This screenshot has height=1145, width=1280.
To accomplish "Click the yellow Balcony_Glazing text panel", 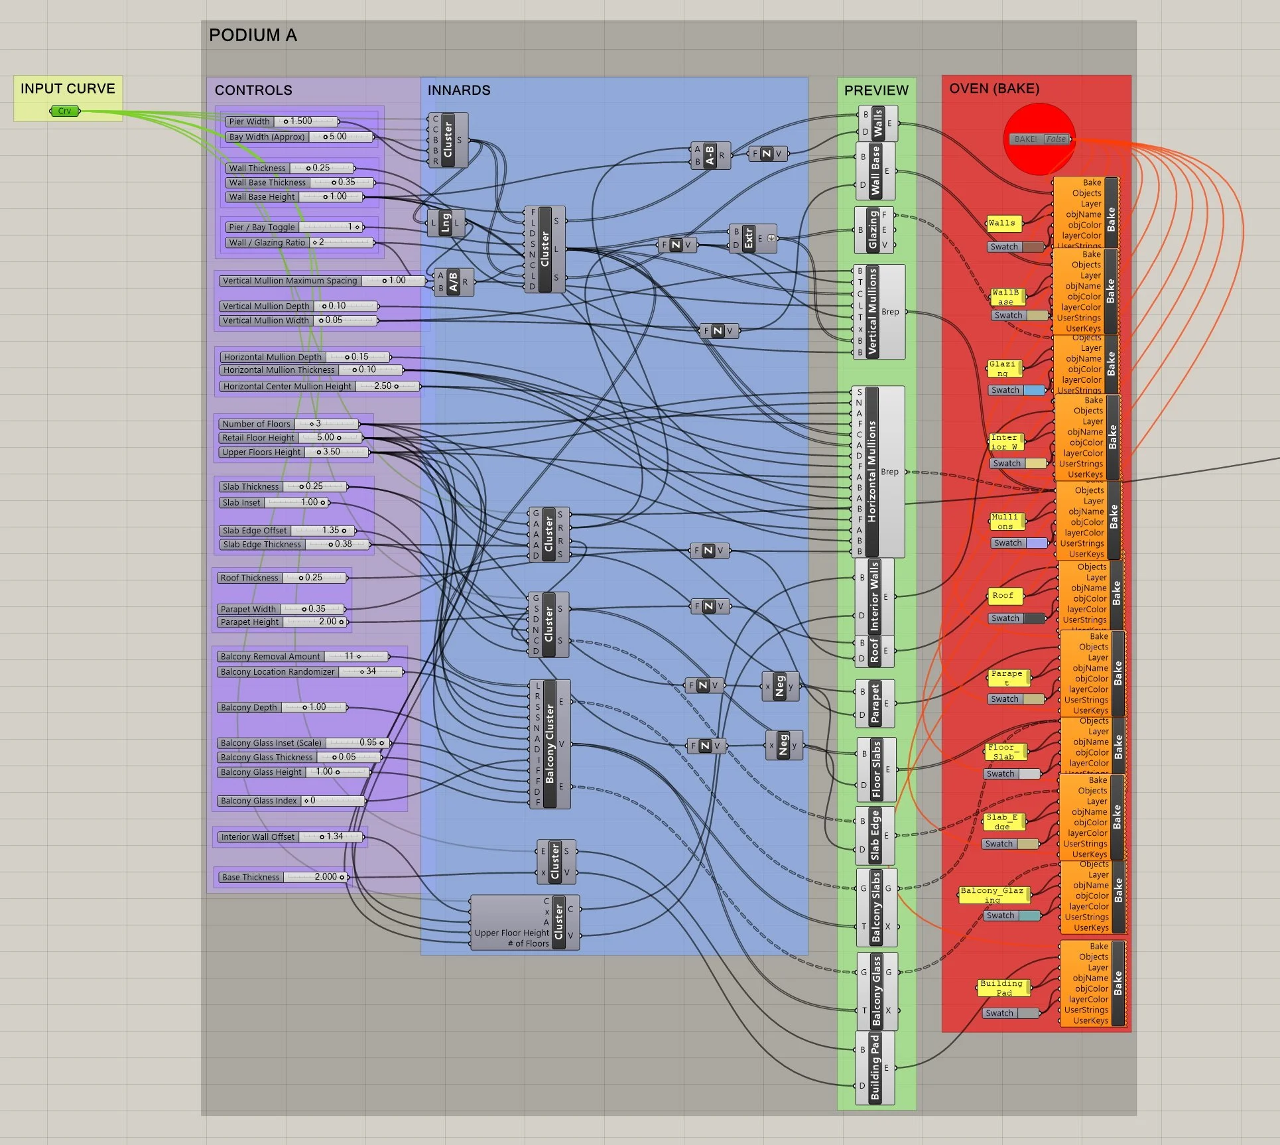I will pyautogui.click(x=993, y=895).
